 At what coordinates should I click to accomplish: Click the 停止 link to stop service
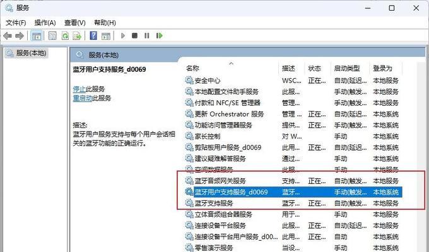[x=79, y=89]
